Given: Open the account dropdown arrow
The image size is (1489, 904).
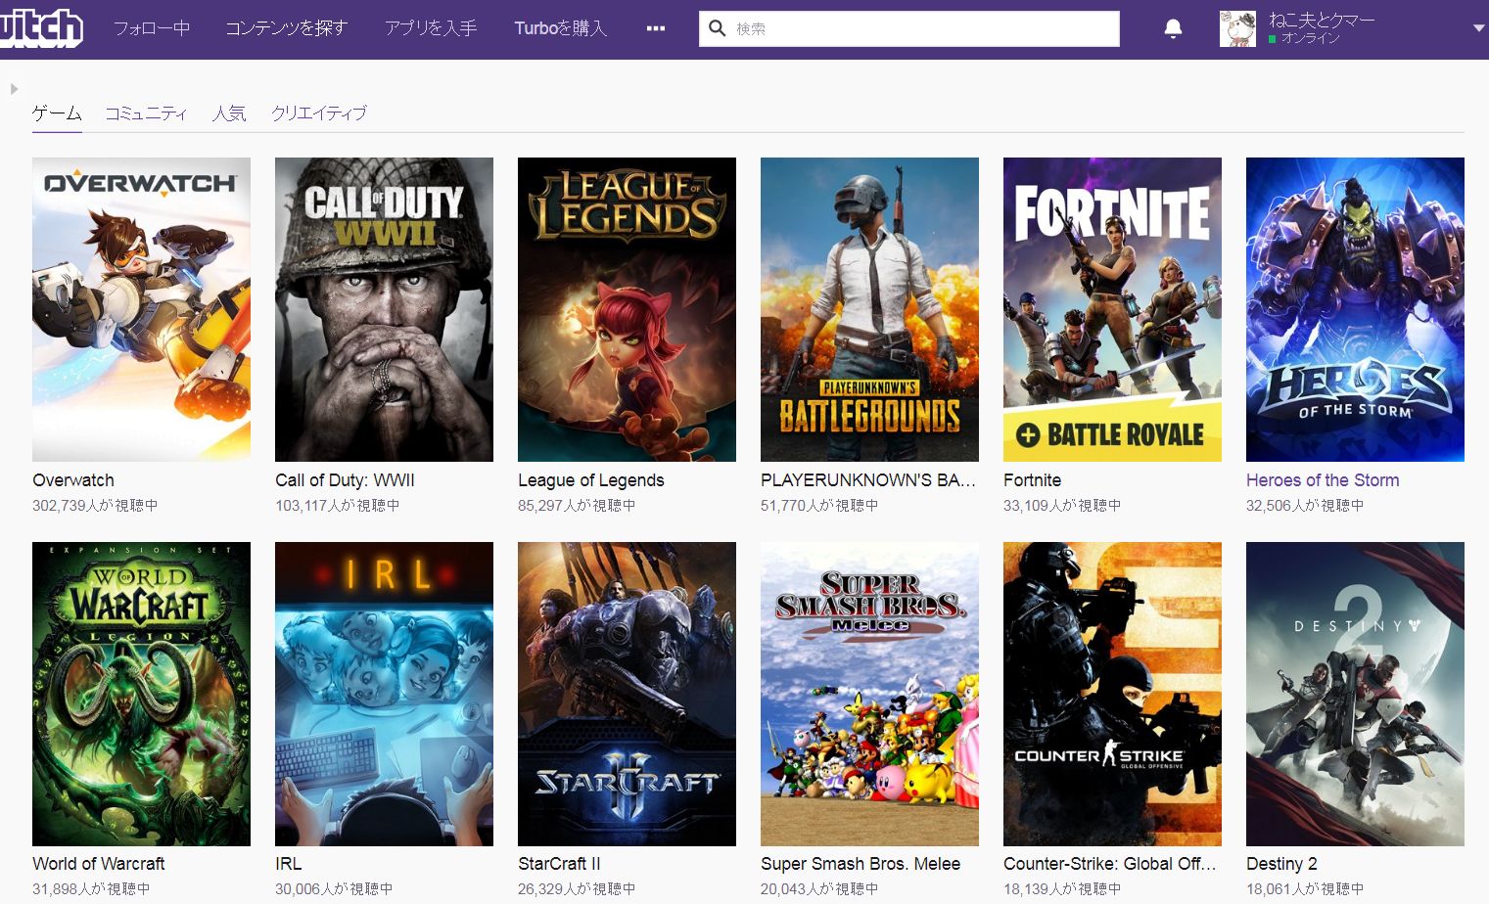Looking at the screenshot, I should click(1478, 28).
